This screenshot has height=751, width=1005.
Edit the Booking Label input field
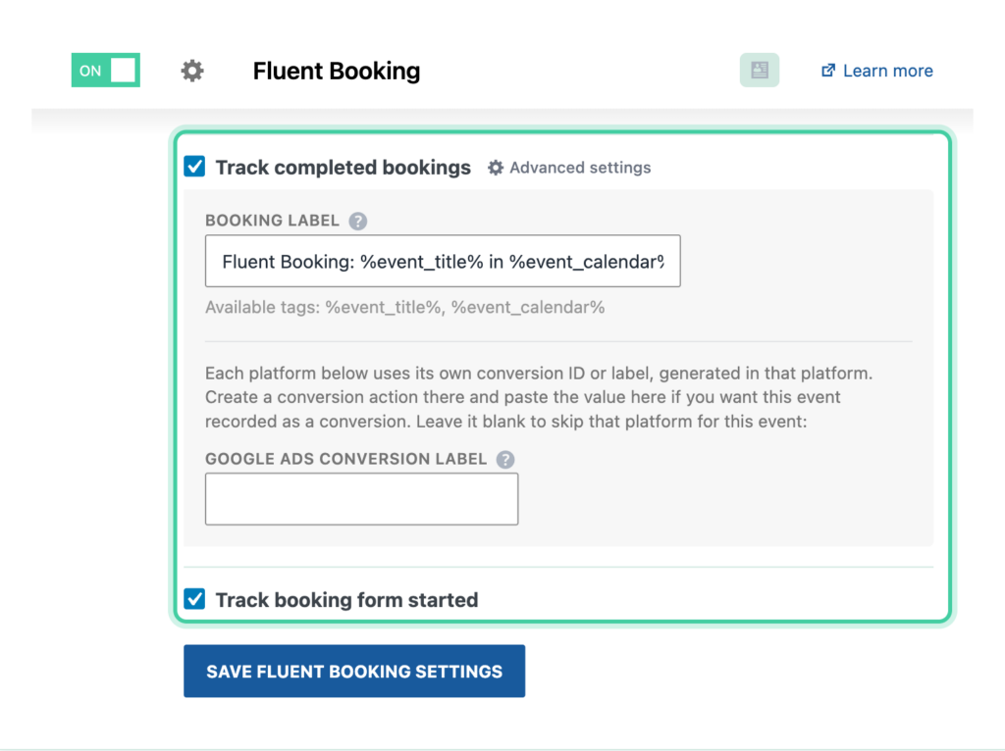click(443, 261)
